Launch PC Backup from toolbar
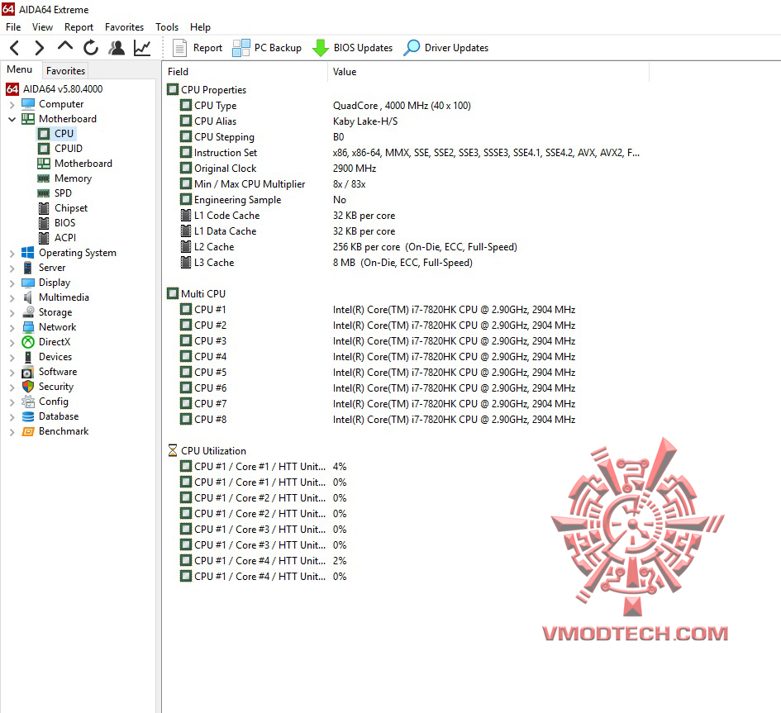Viewport: 781px width, 713px height. coord(267,48)
